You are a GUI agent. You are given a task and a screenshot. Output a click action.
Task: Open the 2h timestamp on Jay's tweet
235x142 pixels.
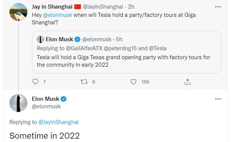click(x=131, y=7)
